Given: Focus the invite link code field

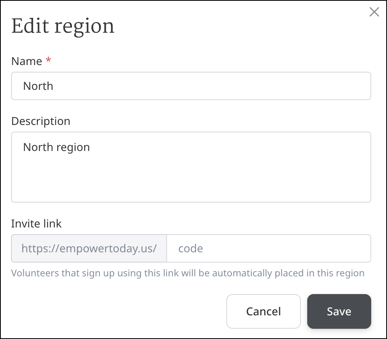Looking at the screenshot, I should [x=269, y=248].
